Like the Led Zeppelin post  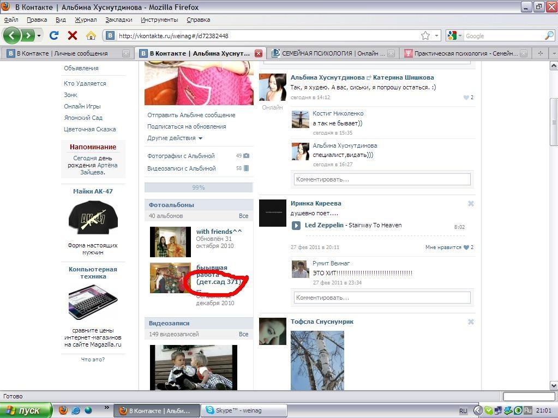[466, 247]
